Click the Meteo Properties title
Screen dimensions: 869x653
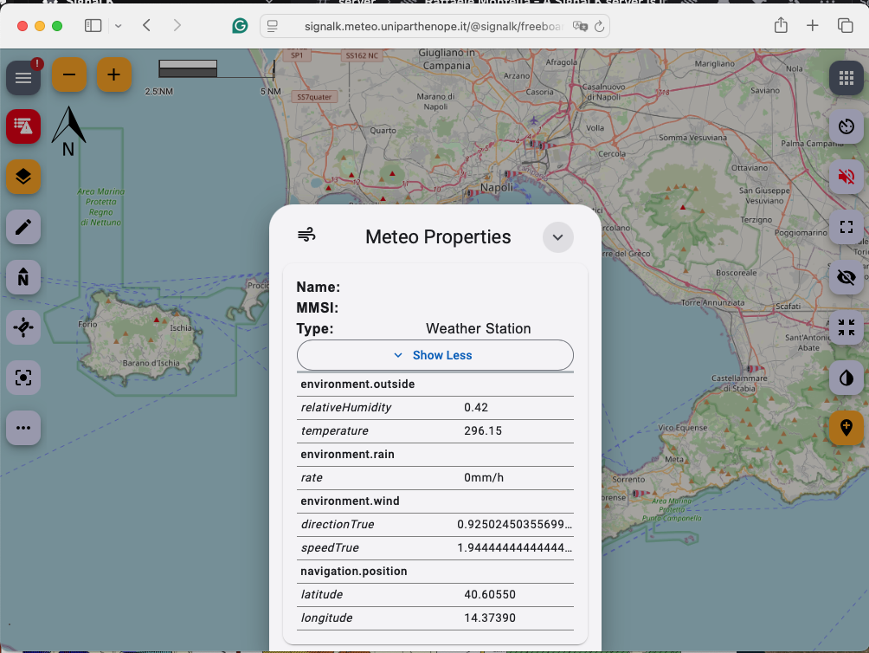(x=438, y=236)
